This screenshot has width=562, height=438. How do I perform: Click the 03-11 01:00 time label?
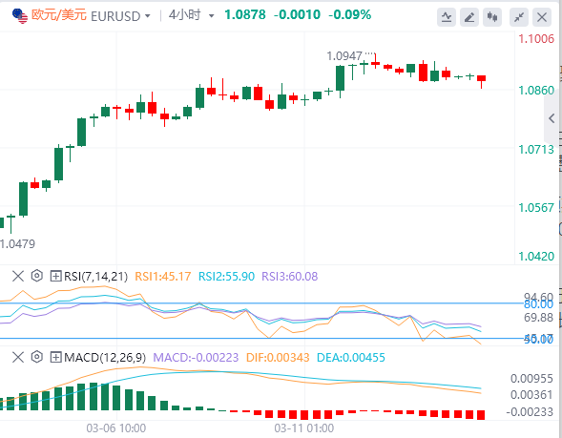pyautogui.click(x=304, y=428)
